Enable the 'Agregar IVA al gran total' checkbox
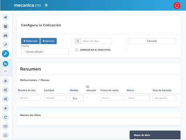The height and width of the screenshot is (140, 186). click(x=77, y=50)
